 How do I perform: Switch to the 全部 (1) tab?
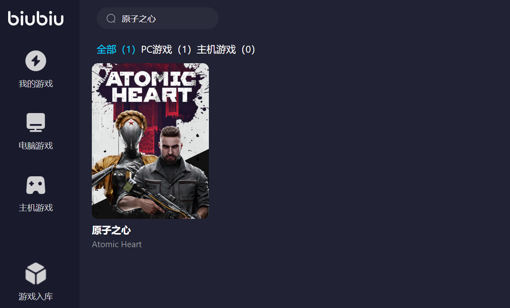[116, 49]
